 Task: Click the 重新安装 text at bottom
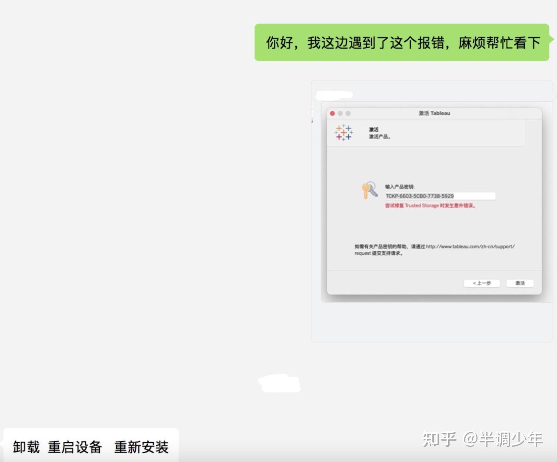[x=141, y=447]
